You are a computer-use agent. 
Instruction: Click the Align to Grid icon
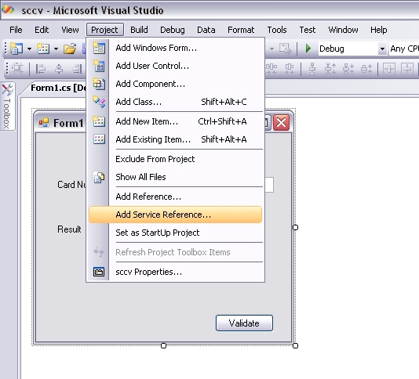point(17,69)
